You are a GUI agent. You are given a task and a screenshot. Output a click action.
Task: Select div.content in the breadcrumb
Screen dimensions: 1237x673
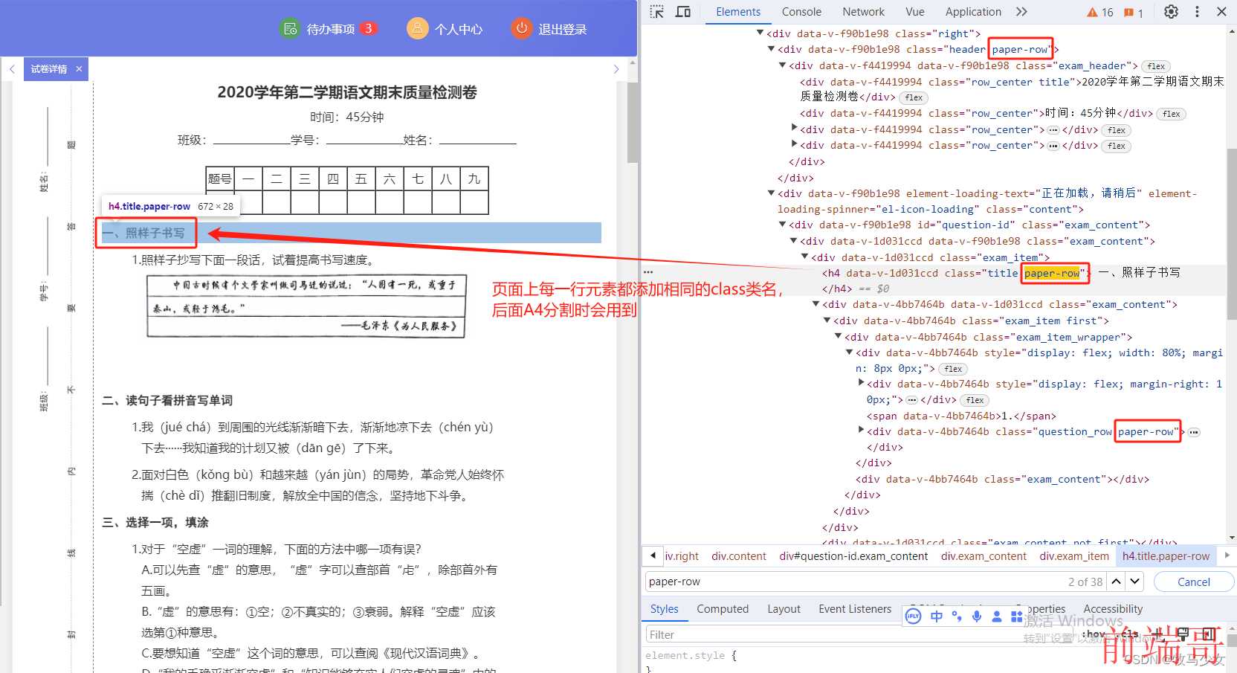(x=739, y=556)
